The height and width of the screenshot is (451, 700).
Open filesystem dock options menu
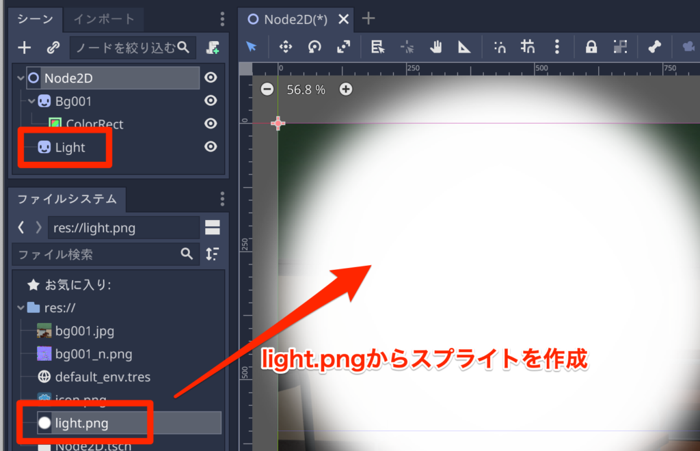click(x=222, y=199)
